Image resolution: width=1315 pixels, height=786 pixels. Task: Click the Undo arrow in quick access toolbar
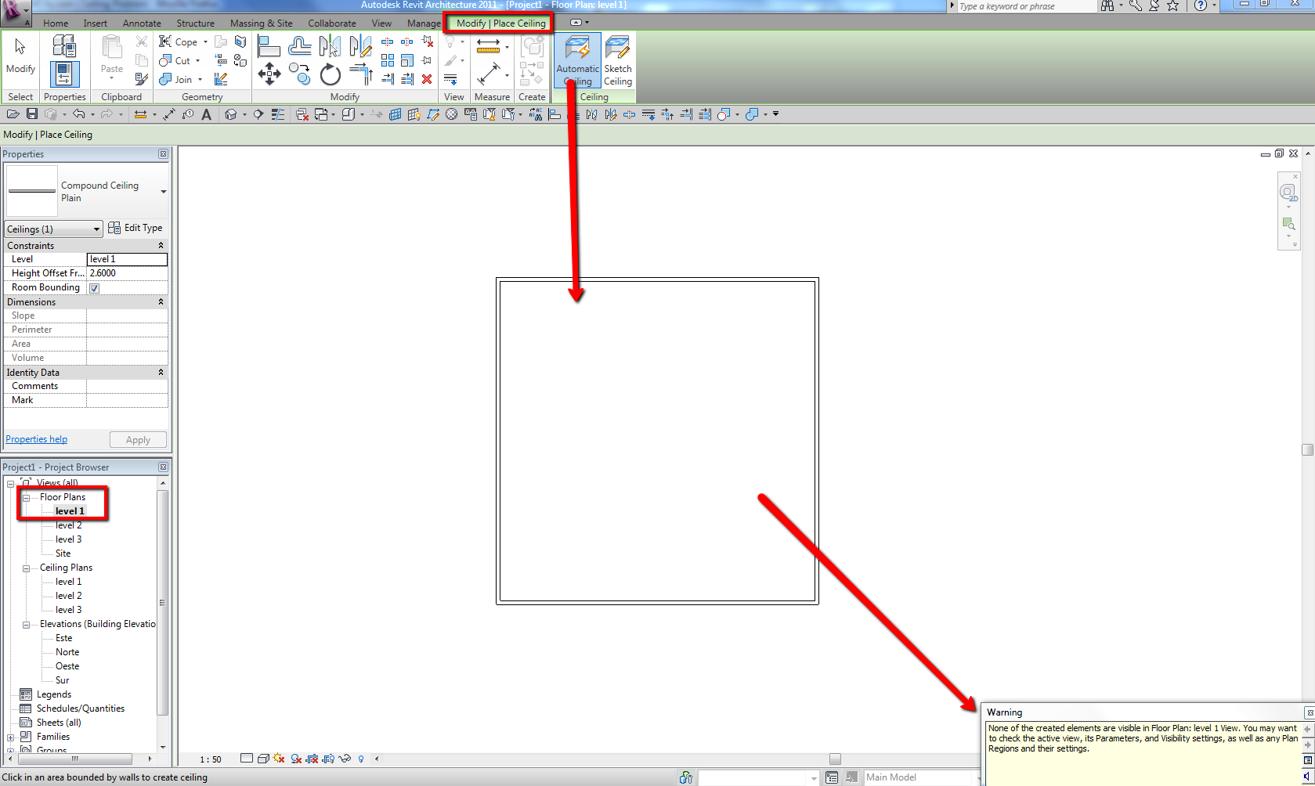click(x=78, y=114)
